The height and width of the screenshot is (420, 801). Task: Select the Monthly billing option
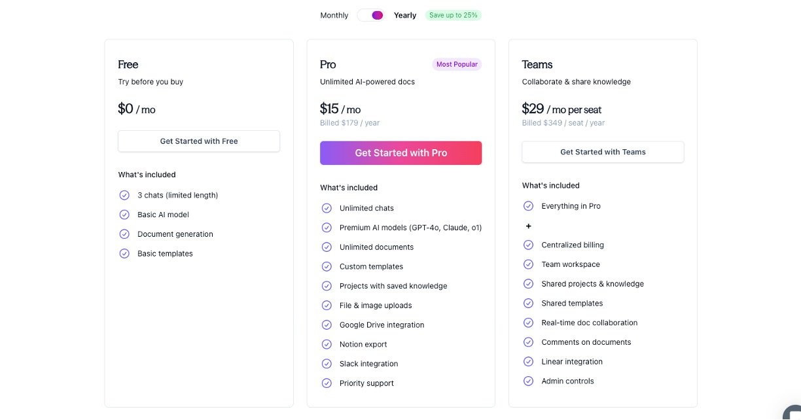[334, 15]
